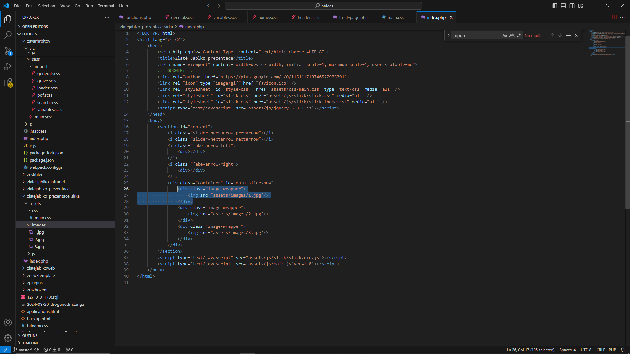Open .htaccess file in explorer

click(x=65, y=131)
